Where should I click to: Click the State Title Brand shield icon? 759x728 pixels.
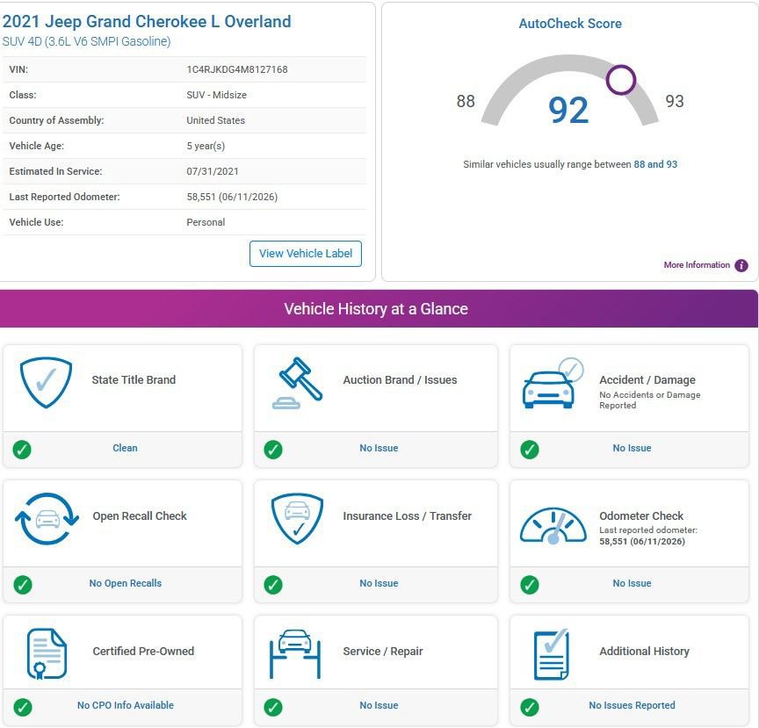point(46,383)
